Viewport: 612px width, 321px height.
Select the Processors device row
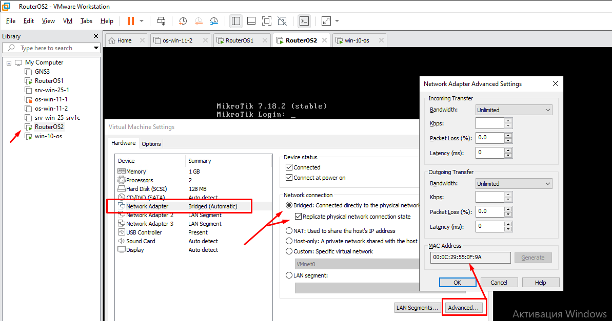pos(193,180)
